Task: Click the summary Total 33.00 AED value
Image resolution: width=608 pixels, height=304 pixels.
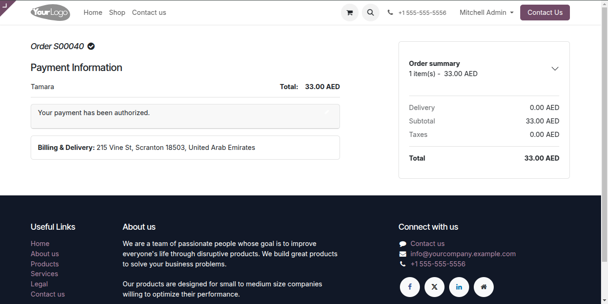Action: 542,158
